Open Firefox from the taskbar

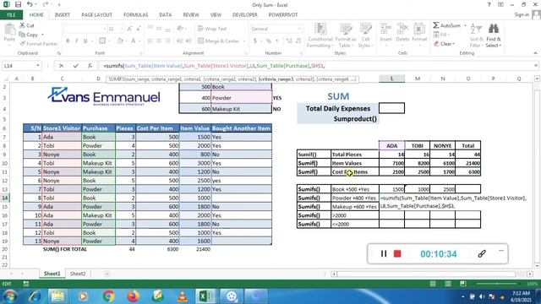(134, 296)
